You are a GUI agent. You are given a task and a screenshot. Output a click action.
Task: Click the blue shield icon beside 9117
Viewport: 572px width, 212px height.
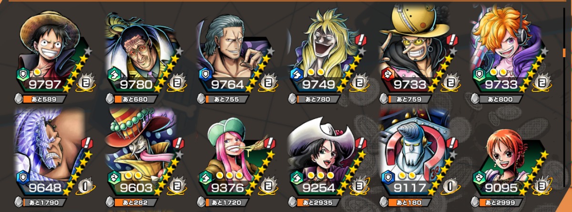(x=387, y=176)
